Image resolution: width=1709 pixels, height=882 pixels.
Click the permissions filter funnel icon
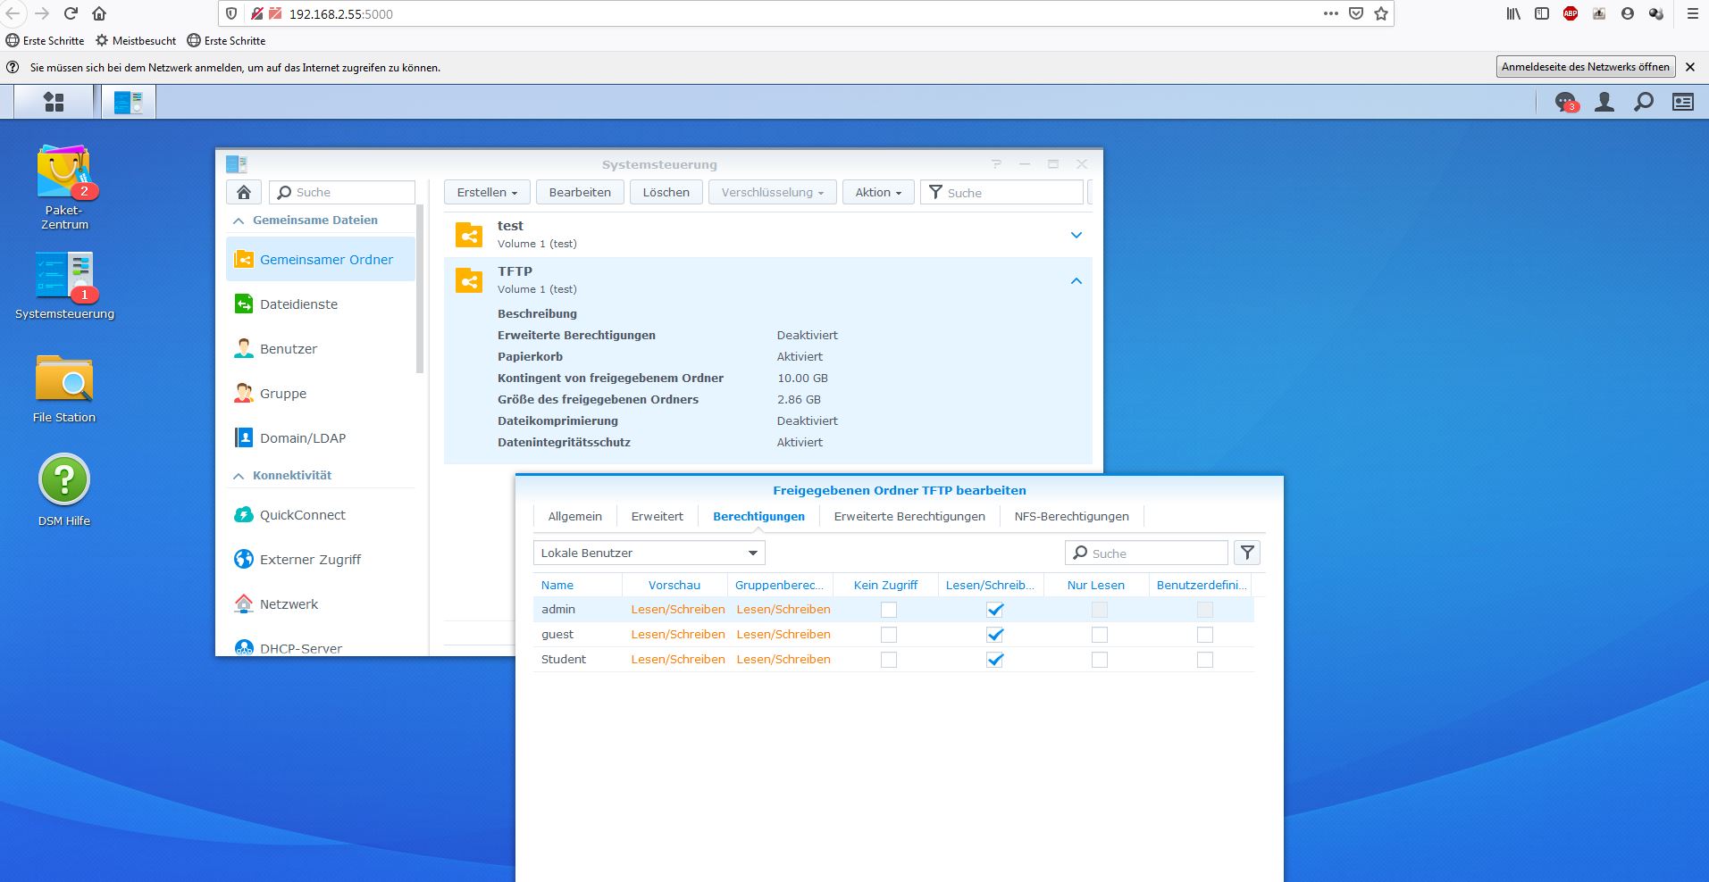(x=1247, y=553)
